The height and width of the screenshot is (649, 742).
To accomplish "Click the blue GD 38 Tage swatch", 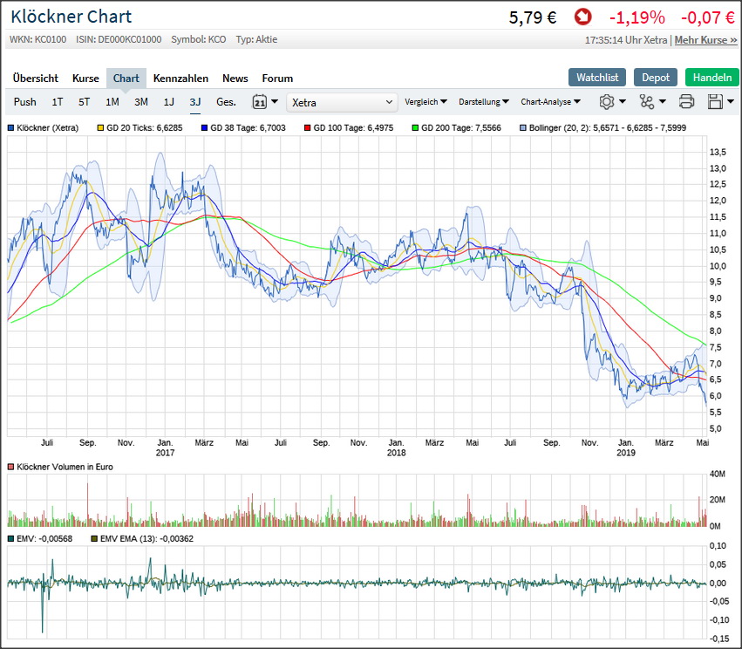I will tap(204, 128).
